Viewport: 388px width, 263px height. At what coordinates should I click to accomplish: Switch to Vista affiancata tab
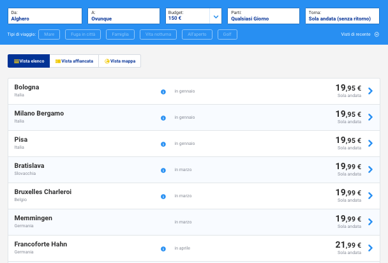tap(74, 61)
